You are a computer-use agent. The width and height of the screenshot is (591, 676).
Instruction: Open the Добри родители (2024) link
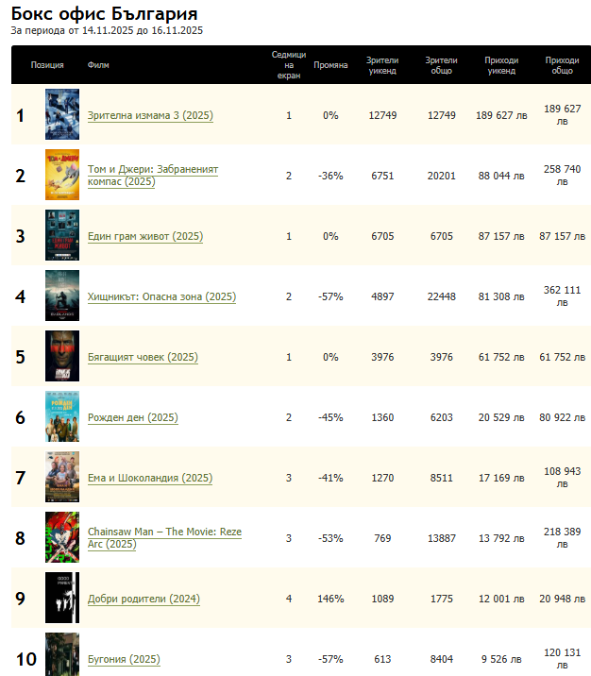[143, 600]
